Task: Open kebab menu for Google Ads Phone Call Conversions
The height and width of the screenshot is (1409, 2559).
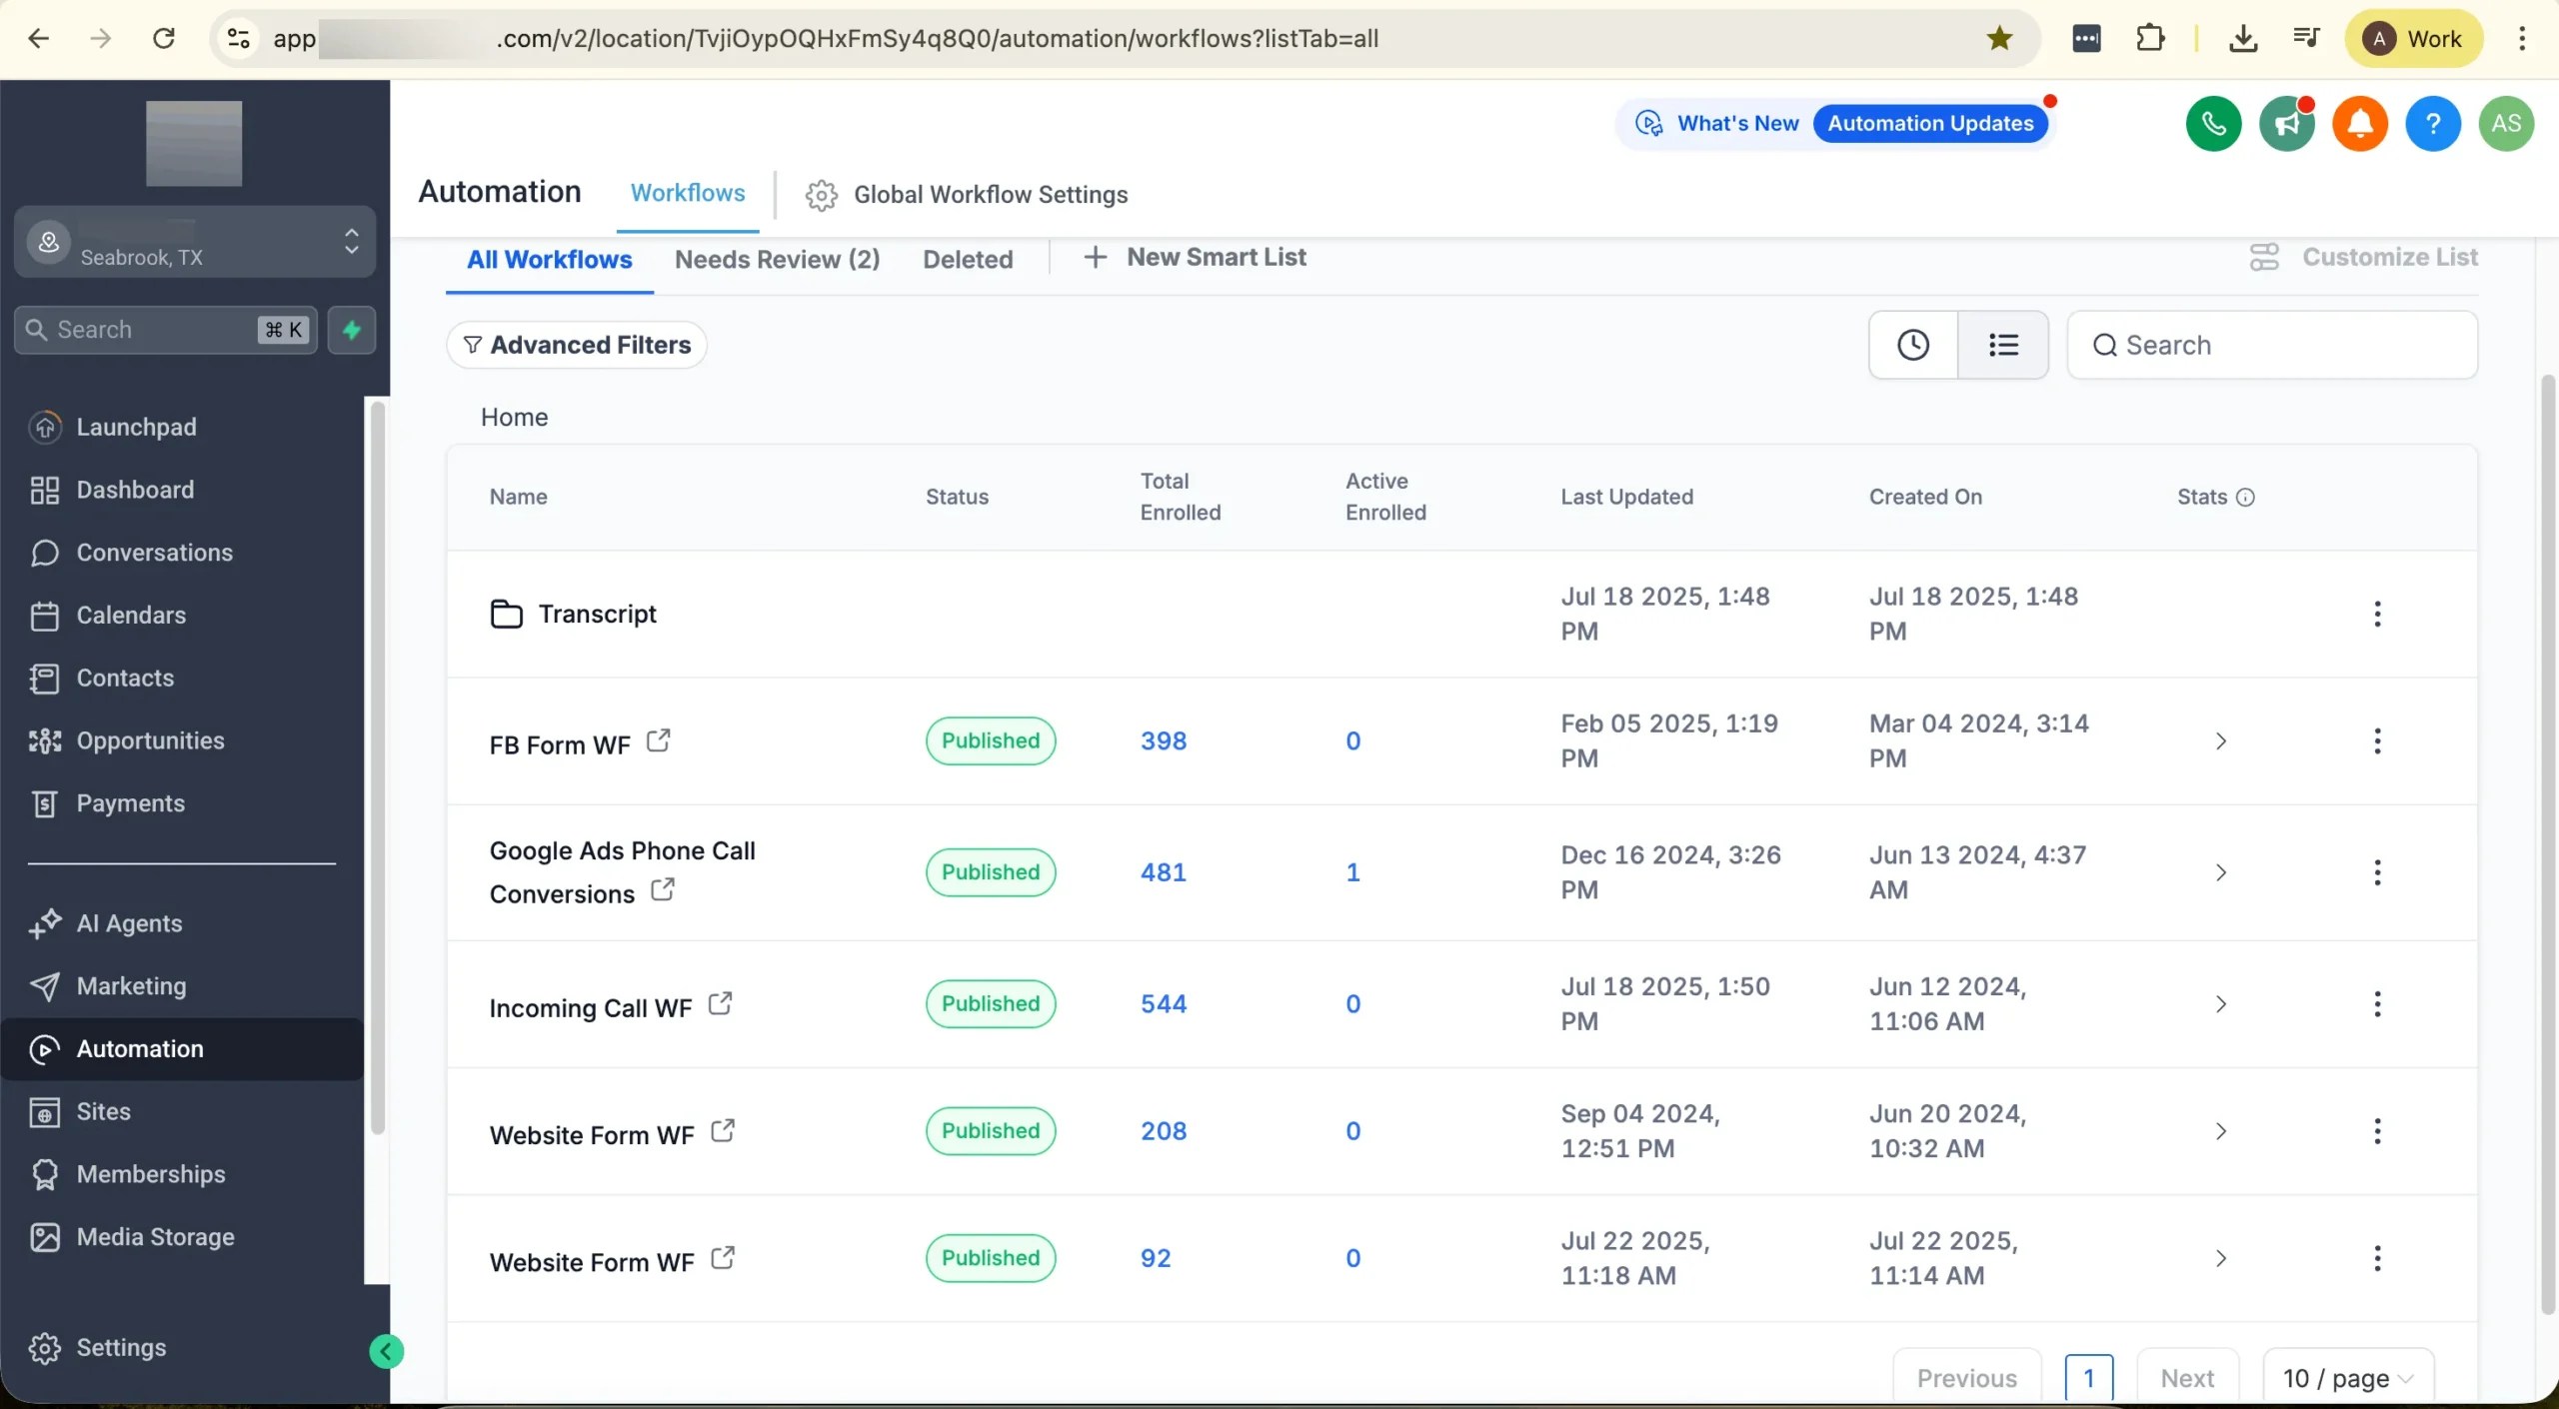Action: point(2377,871)
